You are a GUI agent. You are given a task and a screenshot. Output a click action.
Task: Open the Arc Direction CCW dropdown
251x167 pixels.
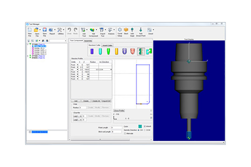[x=111, y=69]
